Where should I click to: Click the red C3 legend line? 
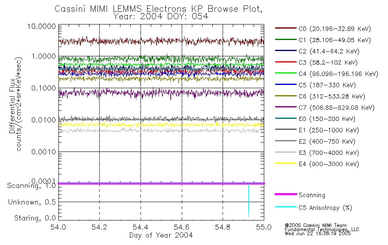(x=285, y=62)
